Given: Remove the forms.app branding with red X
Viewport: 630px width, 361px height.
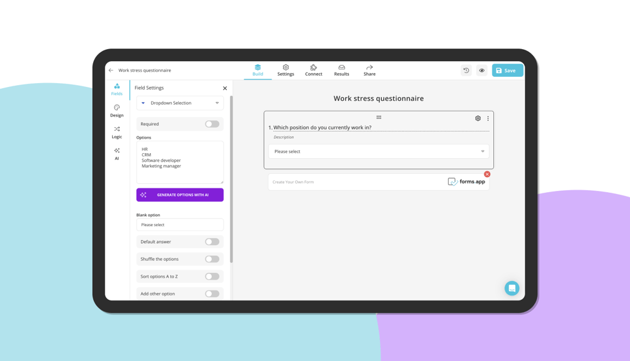Looking at the screenshot, I should (487, 174).
